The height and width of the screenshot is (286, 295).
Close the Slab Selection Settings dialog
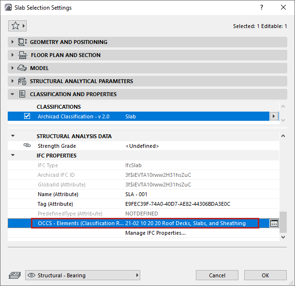(x=283, y=8)
